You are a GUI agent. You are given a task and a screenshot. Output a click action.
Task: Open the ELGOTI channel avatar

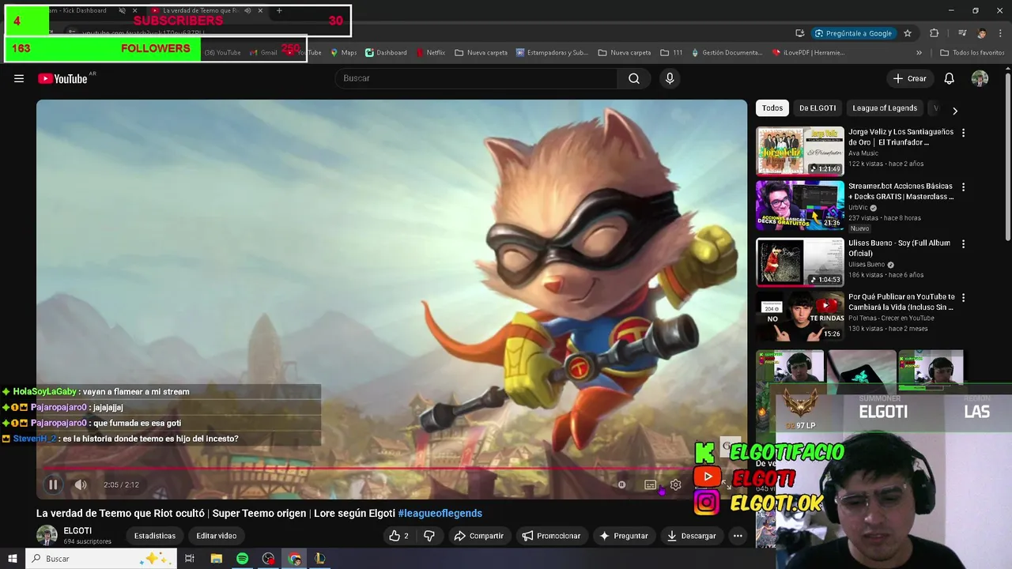(47, 535)
